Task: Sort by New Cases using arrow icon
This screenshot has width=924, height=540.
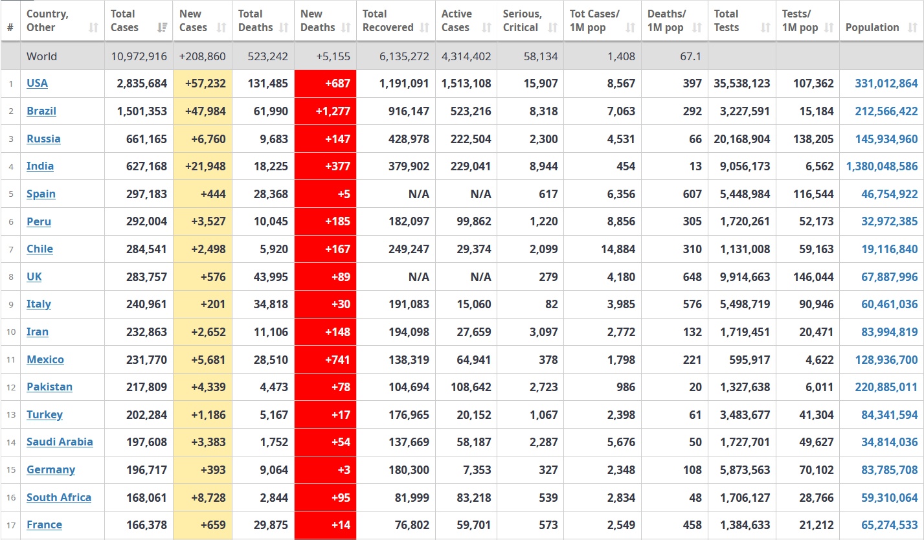Action: click(x=221, y=28)
